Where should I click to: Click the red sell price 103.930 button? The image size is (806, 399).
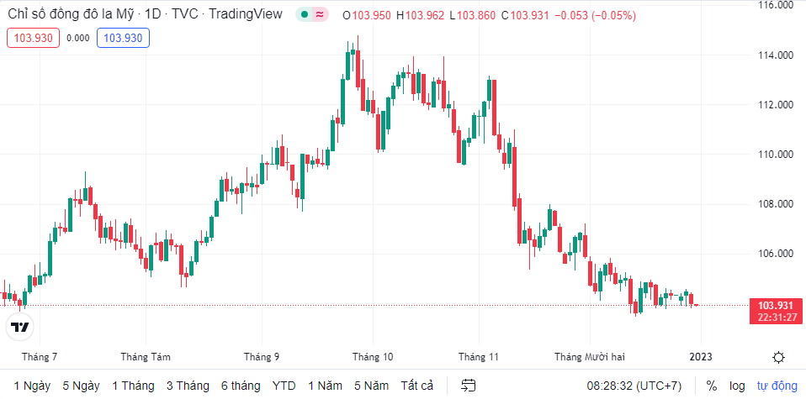(34, 37)
